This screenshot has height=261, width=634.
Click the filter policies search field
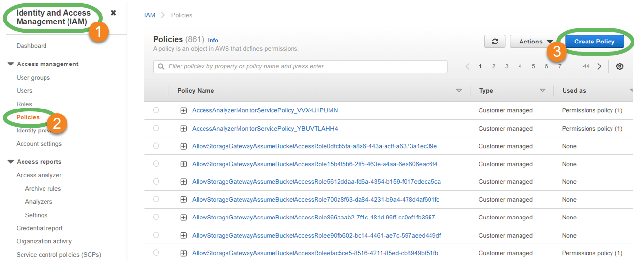click(300, 66)
